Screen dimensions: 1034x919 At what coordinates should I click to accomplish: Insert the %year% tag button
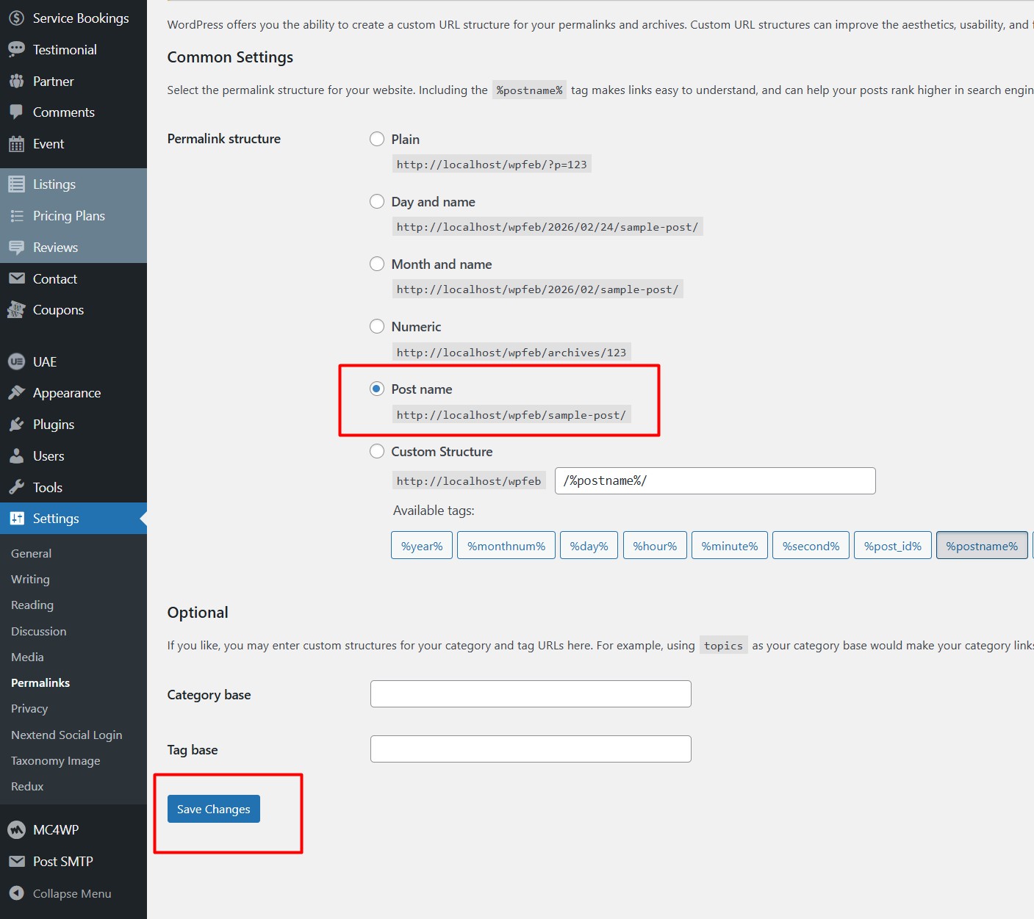click(x=422, y=546)
